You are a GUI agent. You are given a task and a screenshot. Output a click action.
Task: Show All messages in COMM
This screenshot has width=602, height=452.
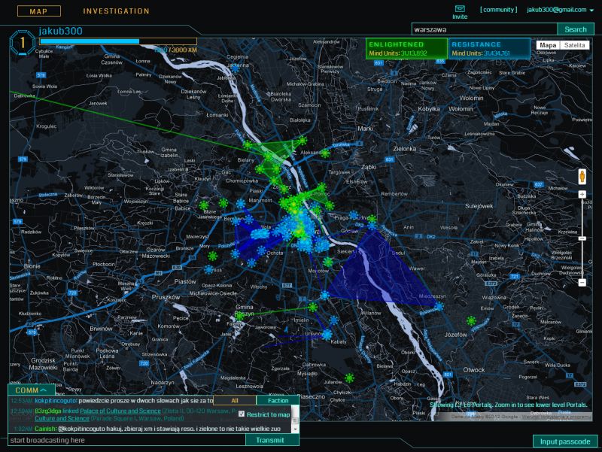[235, 401]
